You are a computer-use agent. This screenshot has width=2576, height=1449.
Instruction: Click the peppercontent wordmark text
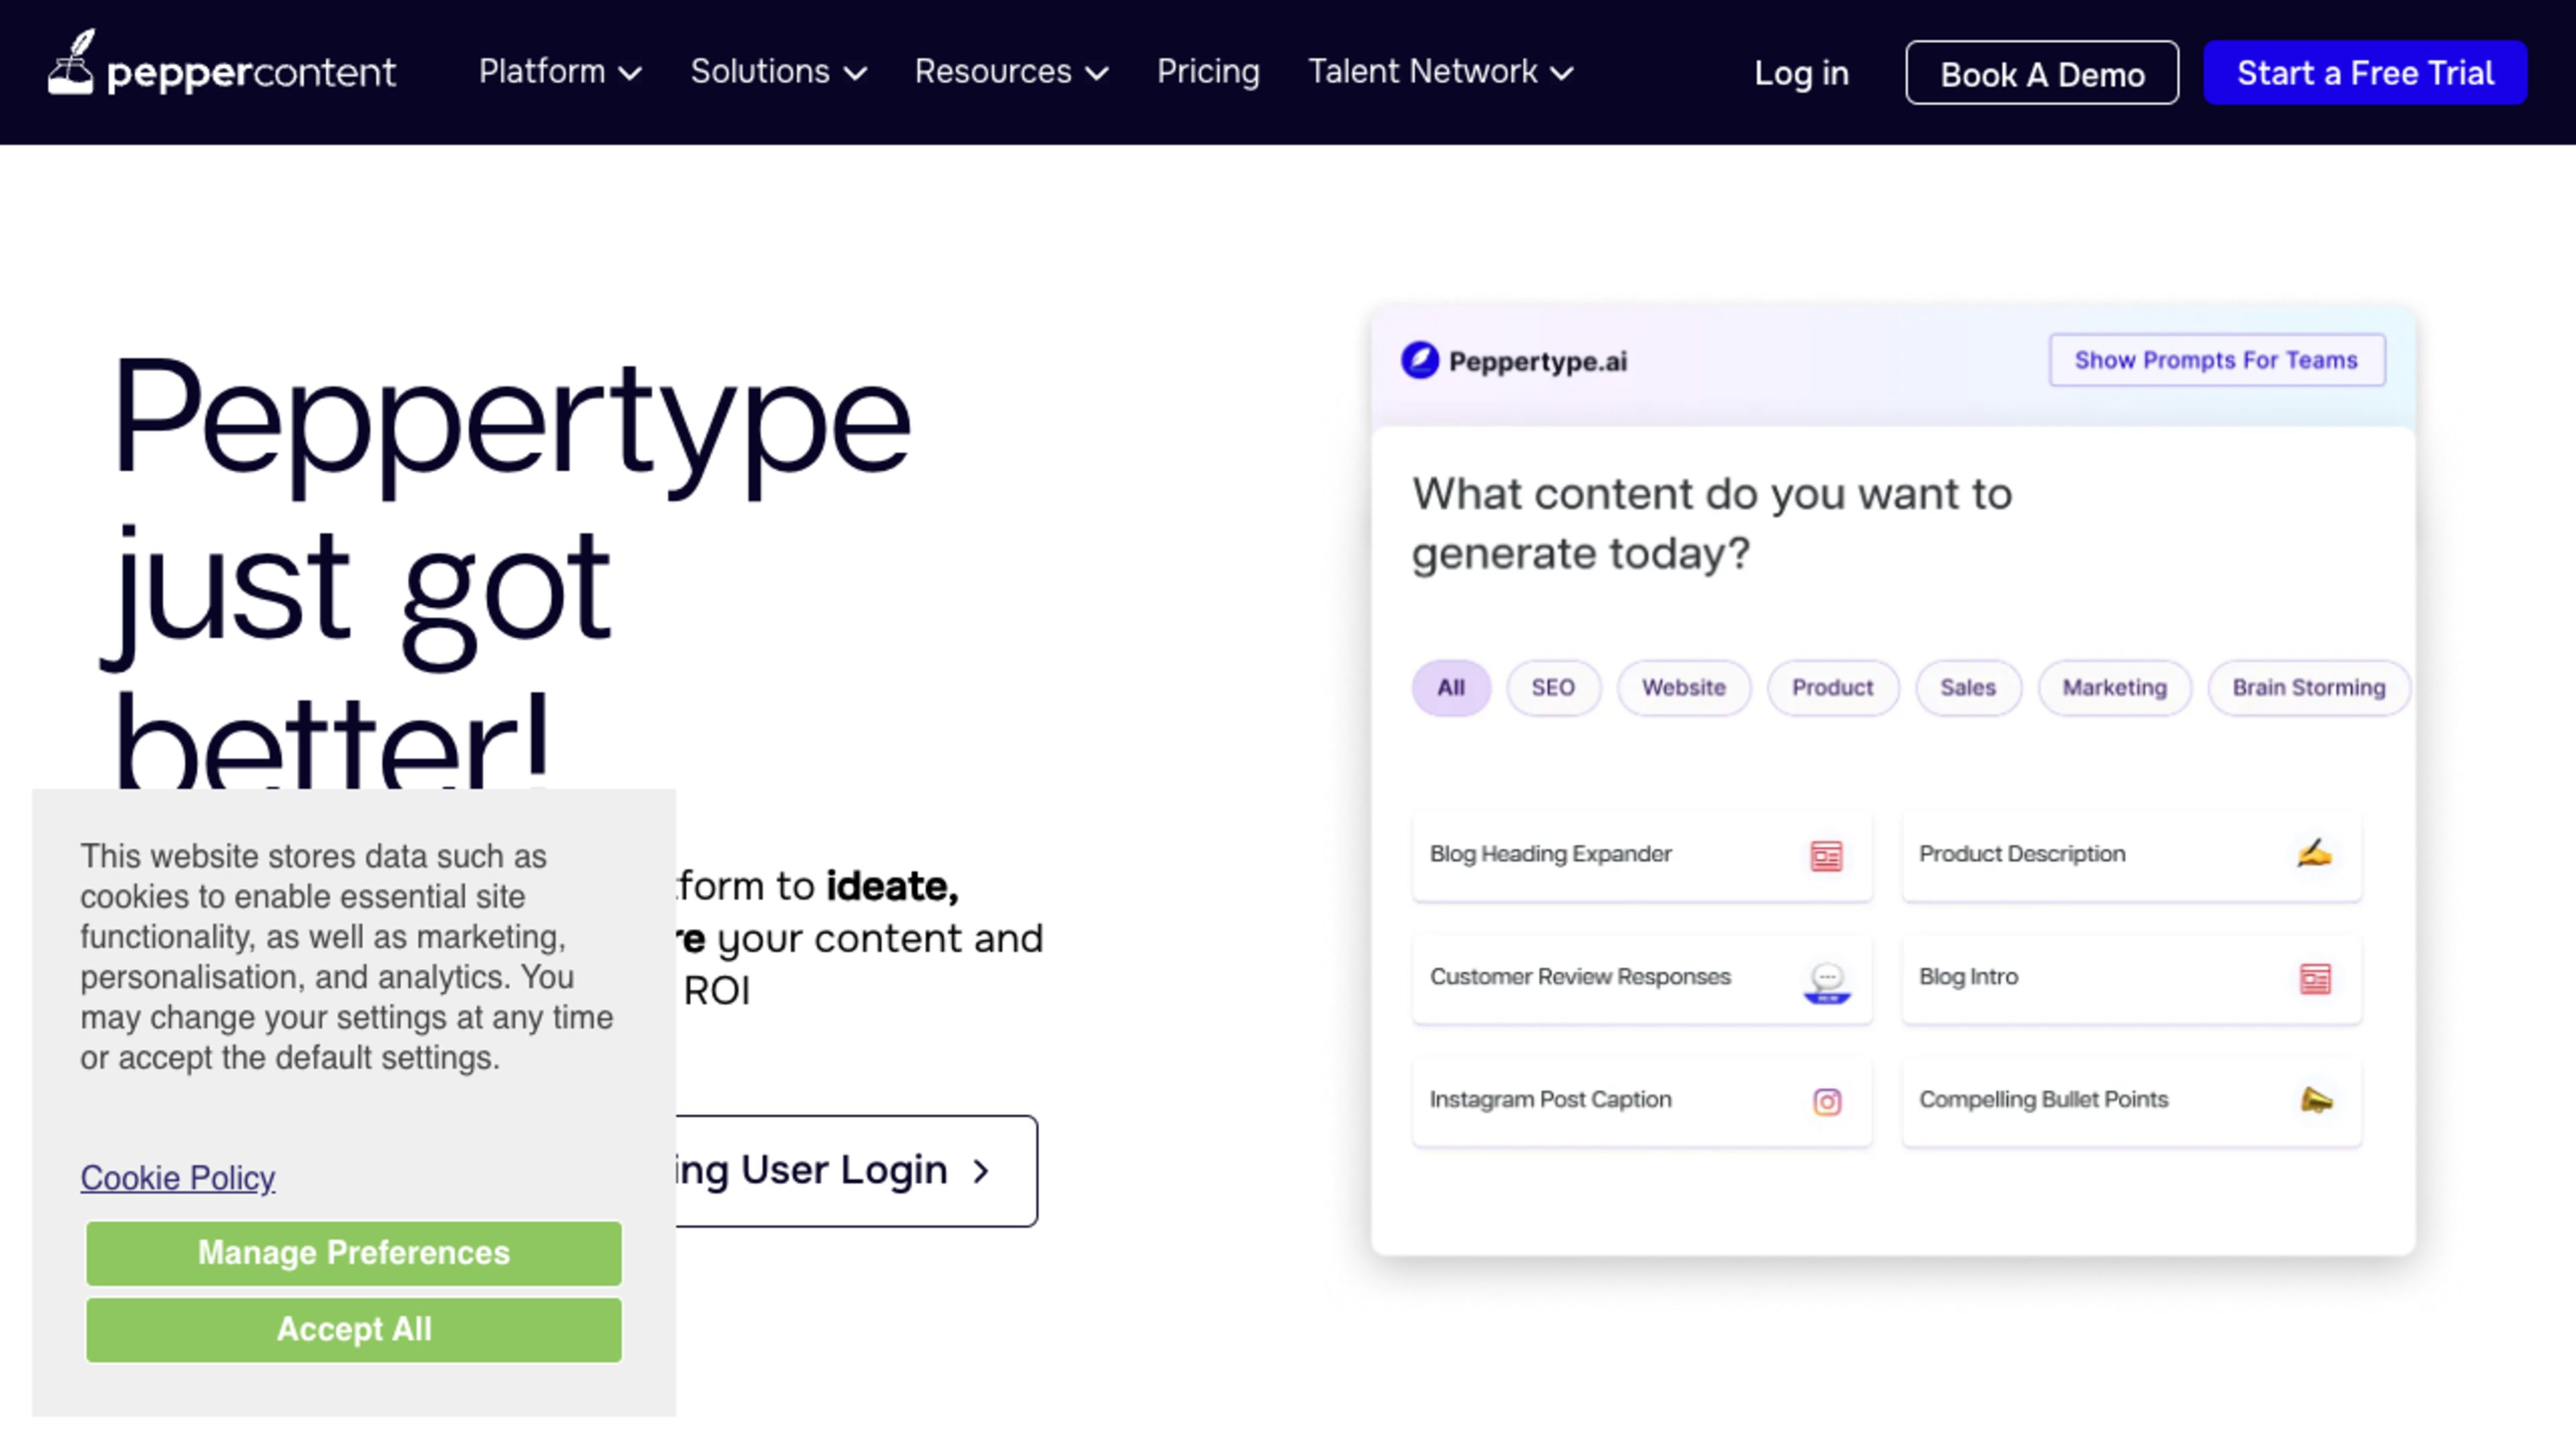pyautogui.click(x=251, y=74)
